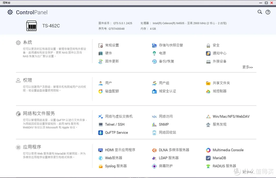Open the 磁盘配额 disk quota settings

point(111,91)
